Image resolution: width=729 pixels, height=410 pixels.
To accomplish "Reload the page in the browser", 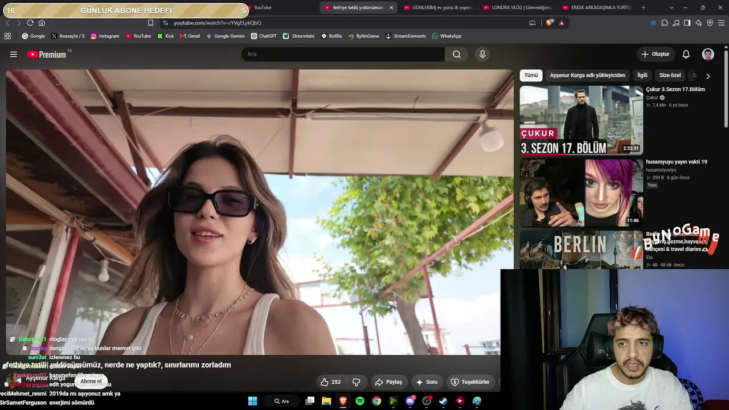I will point(30,23).
